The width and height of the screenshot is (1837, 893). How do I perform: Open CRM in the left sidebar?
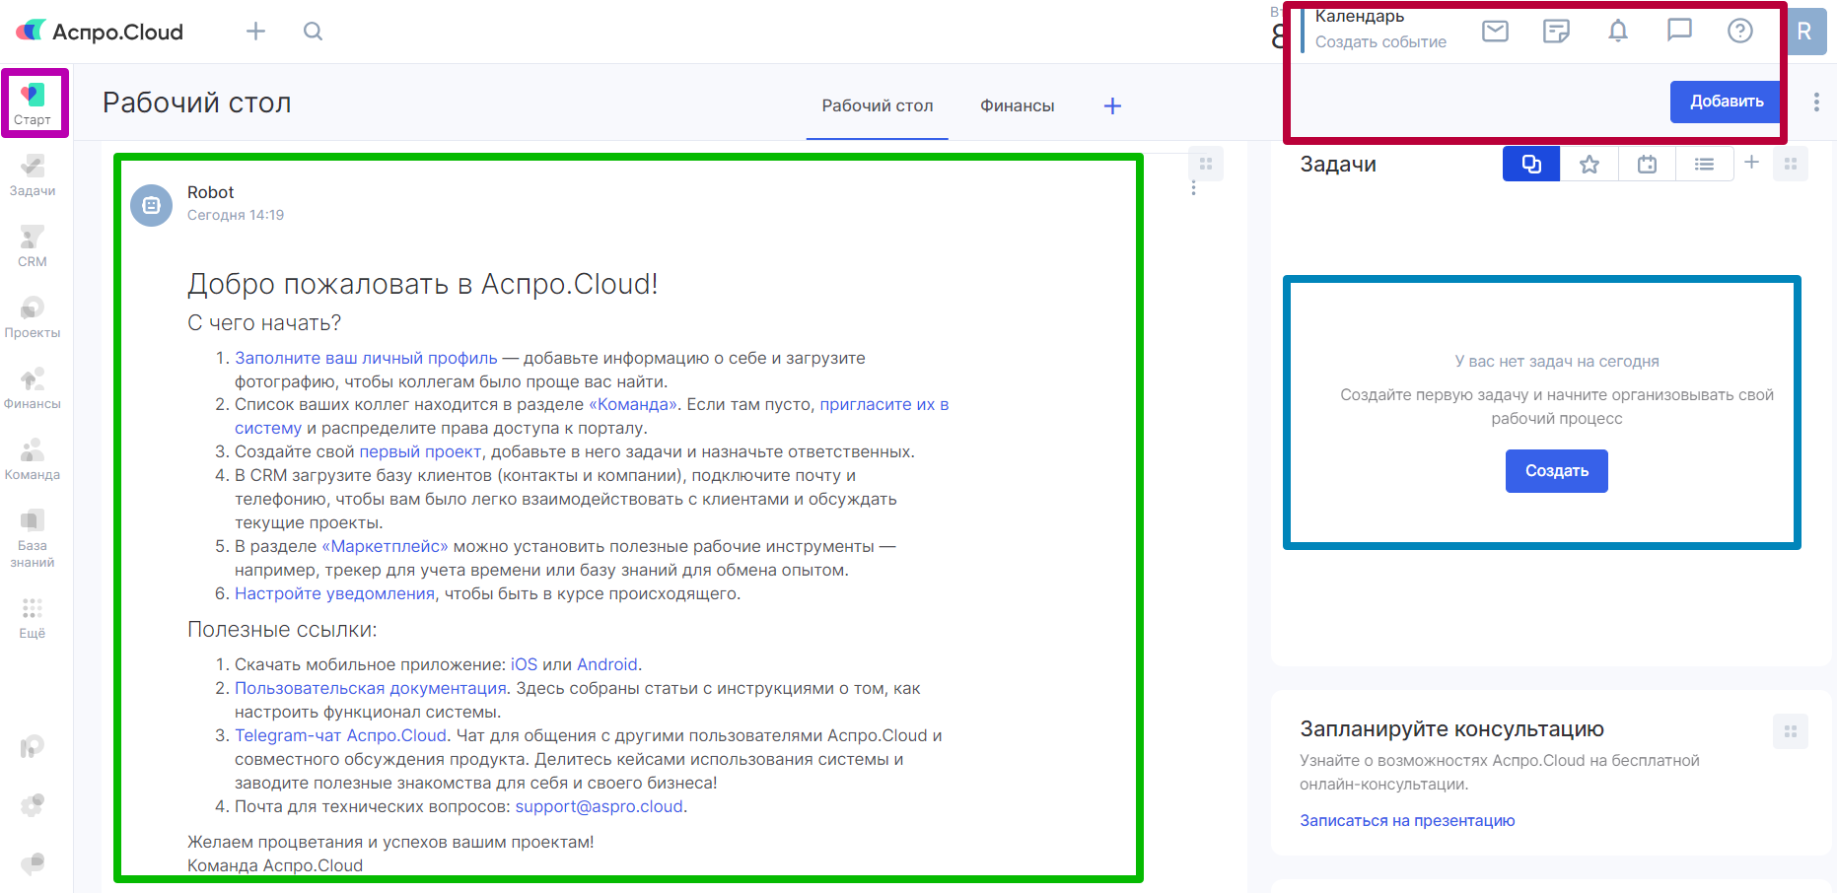[33, 246]
